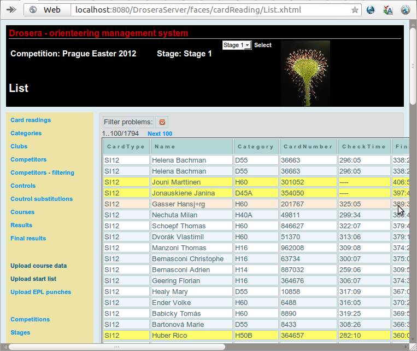Click card number 962008
The width and height of the screenshot is (417, 351).
(x=308, y=248)
